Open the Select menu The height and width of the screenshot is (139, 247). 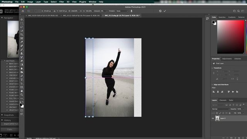pyautogui.click(x=54, y=2)
